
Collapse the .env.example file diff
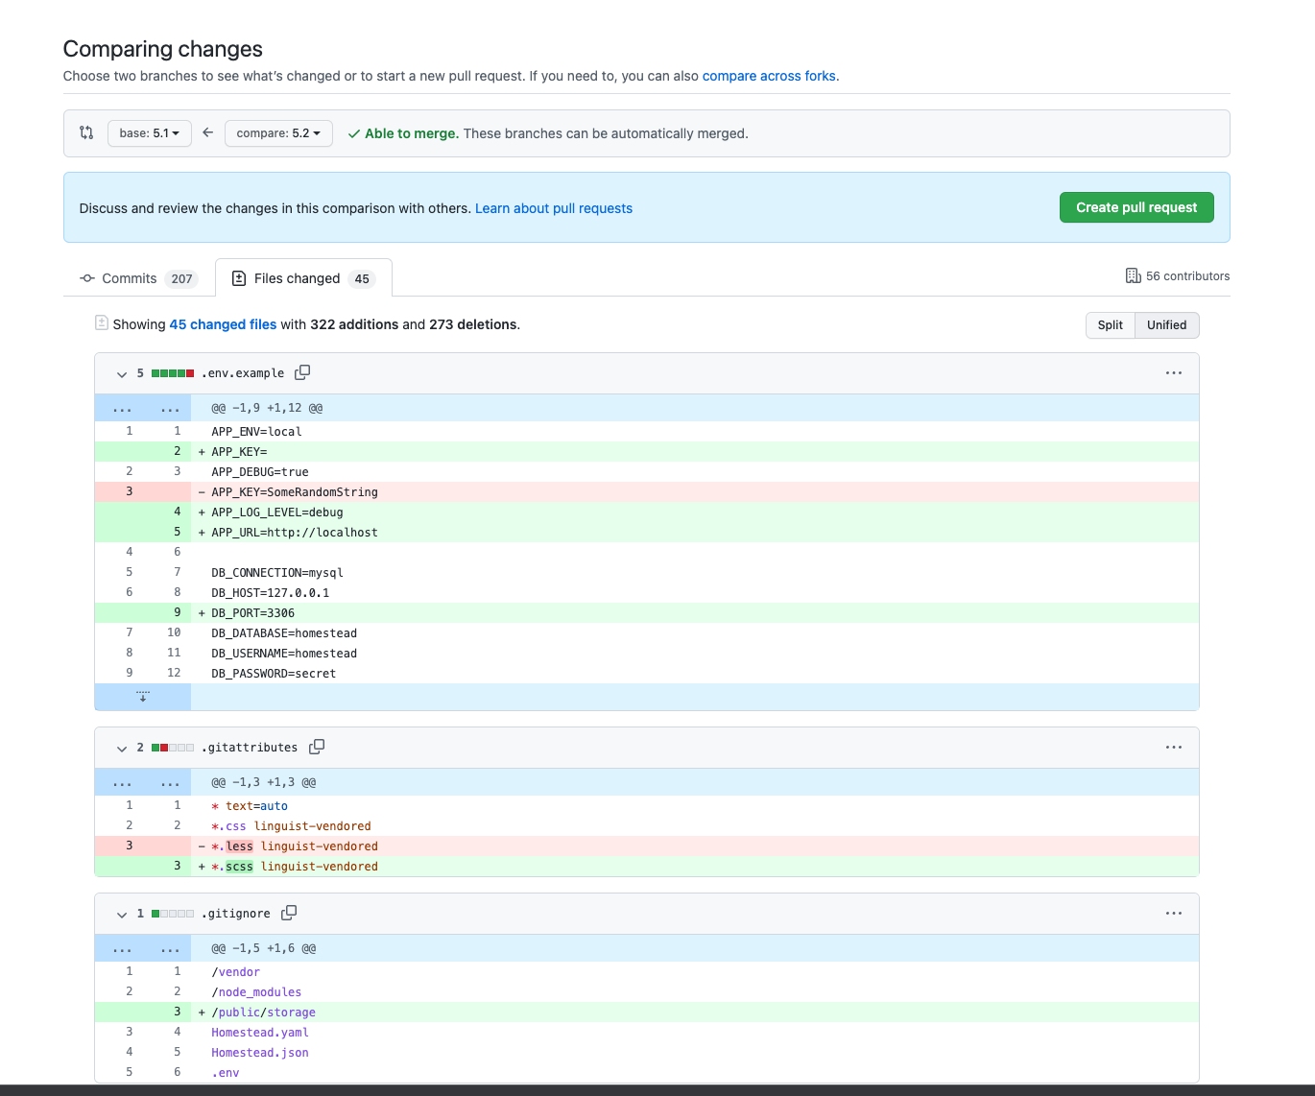click(122, 373)
